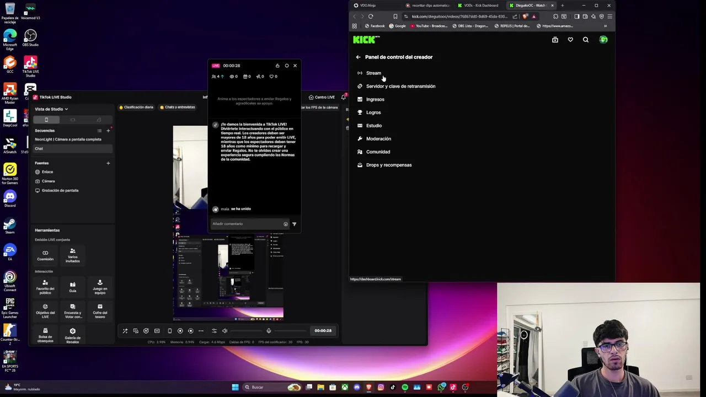This screenshot has height=397, width=706.
Task: Select Grabación de pantalla source
Action: tap(57, 190)
